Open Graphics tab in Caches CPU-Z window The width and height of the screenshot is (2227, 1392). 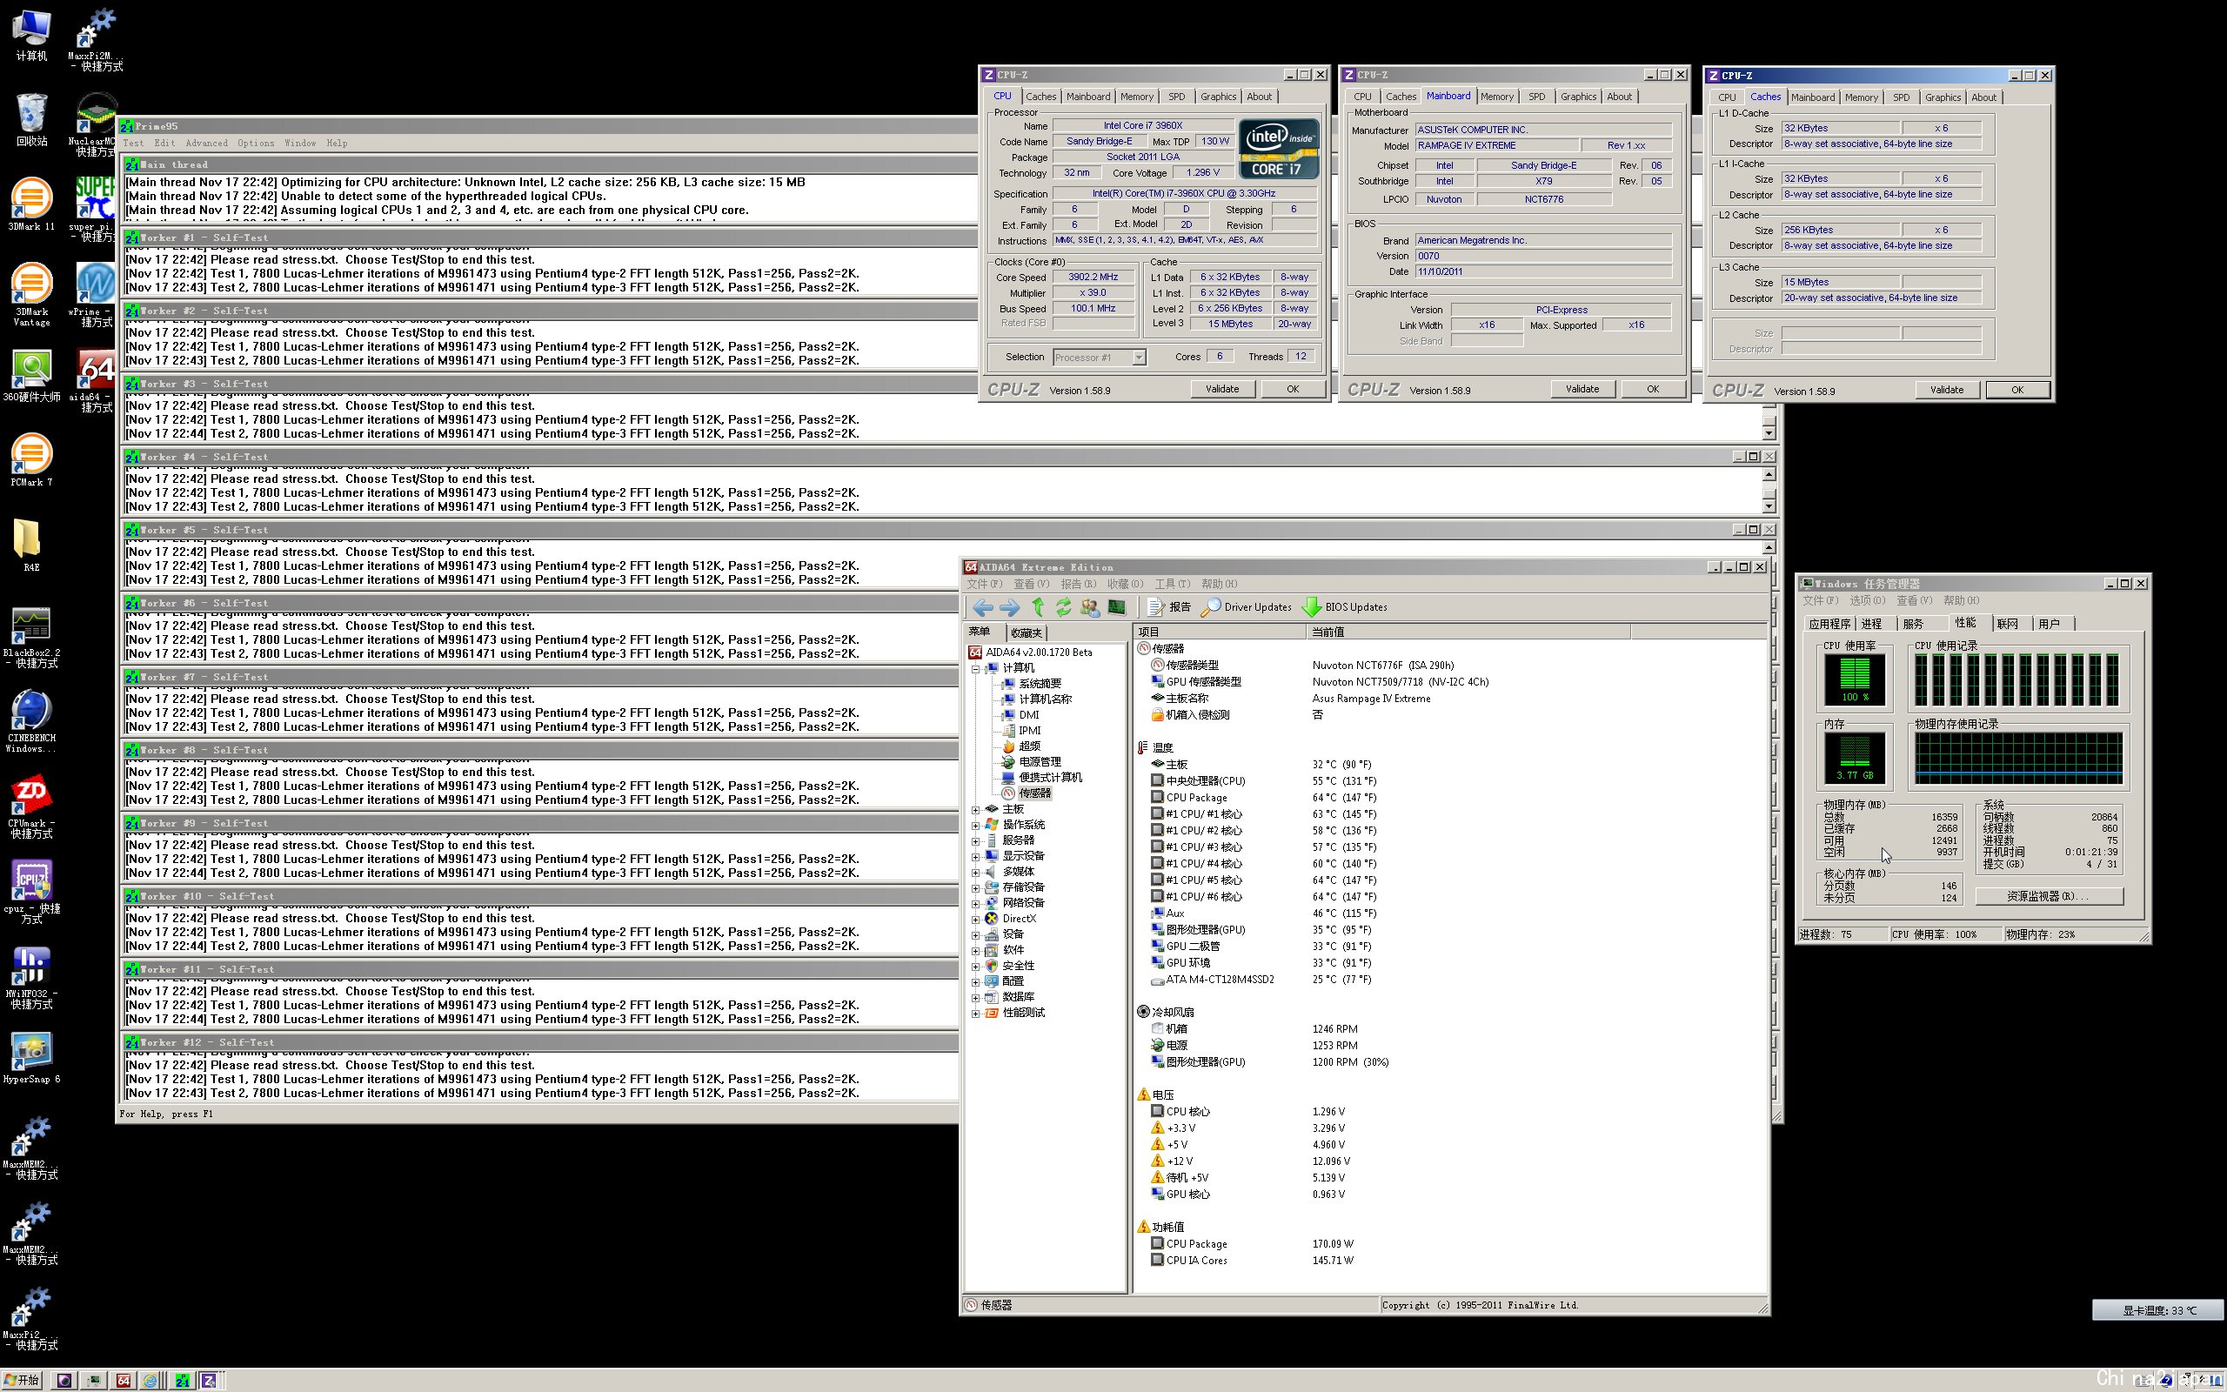1943,97
